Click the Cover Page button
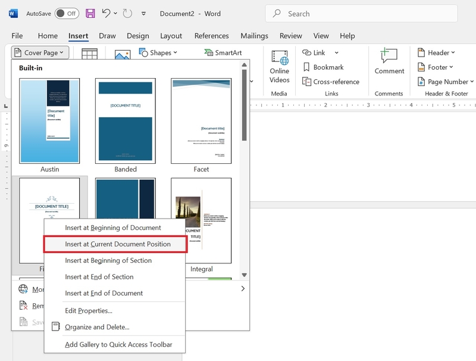This screenshot has height=361, width=476. 40,52
